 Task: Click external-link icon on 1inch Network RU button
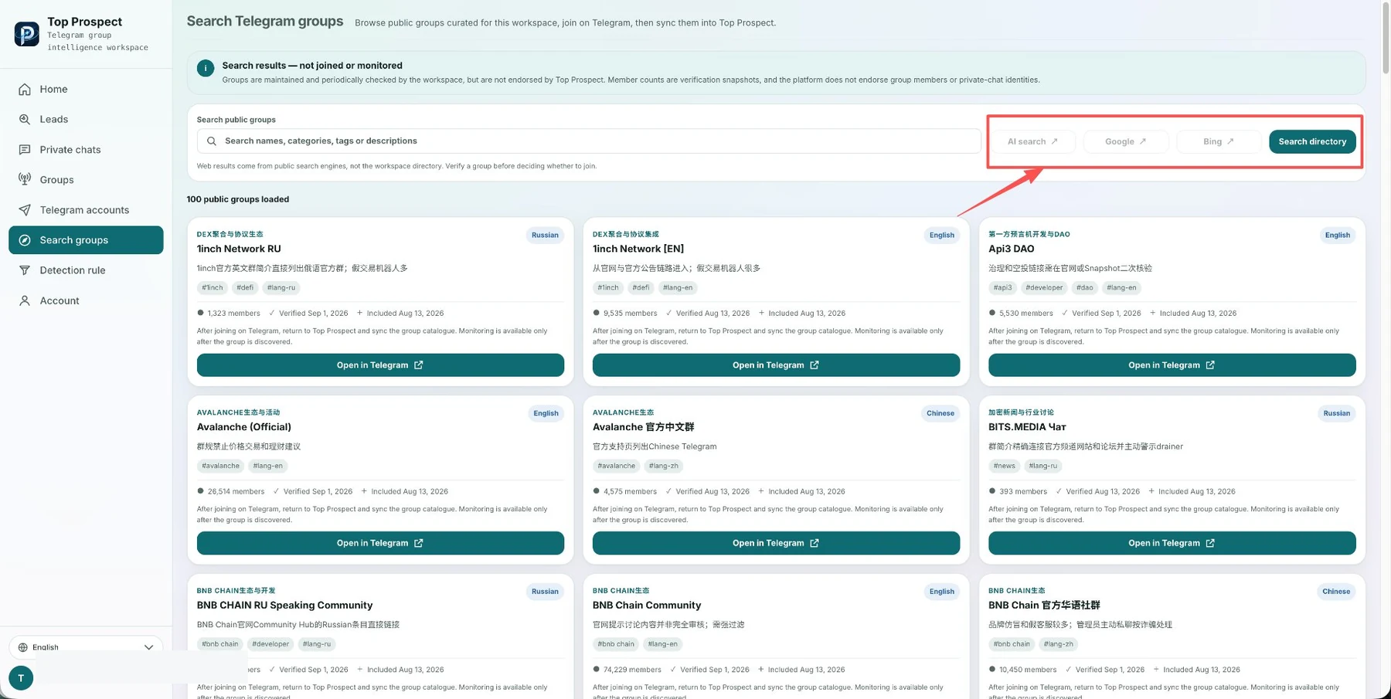click(418, 365)
